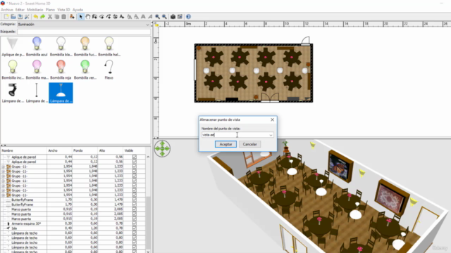The image size is (451, 253).
Task: Click the Italic text style icon
Action: 150,17
